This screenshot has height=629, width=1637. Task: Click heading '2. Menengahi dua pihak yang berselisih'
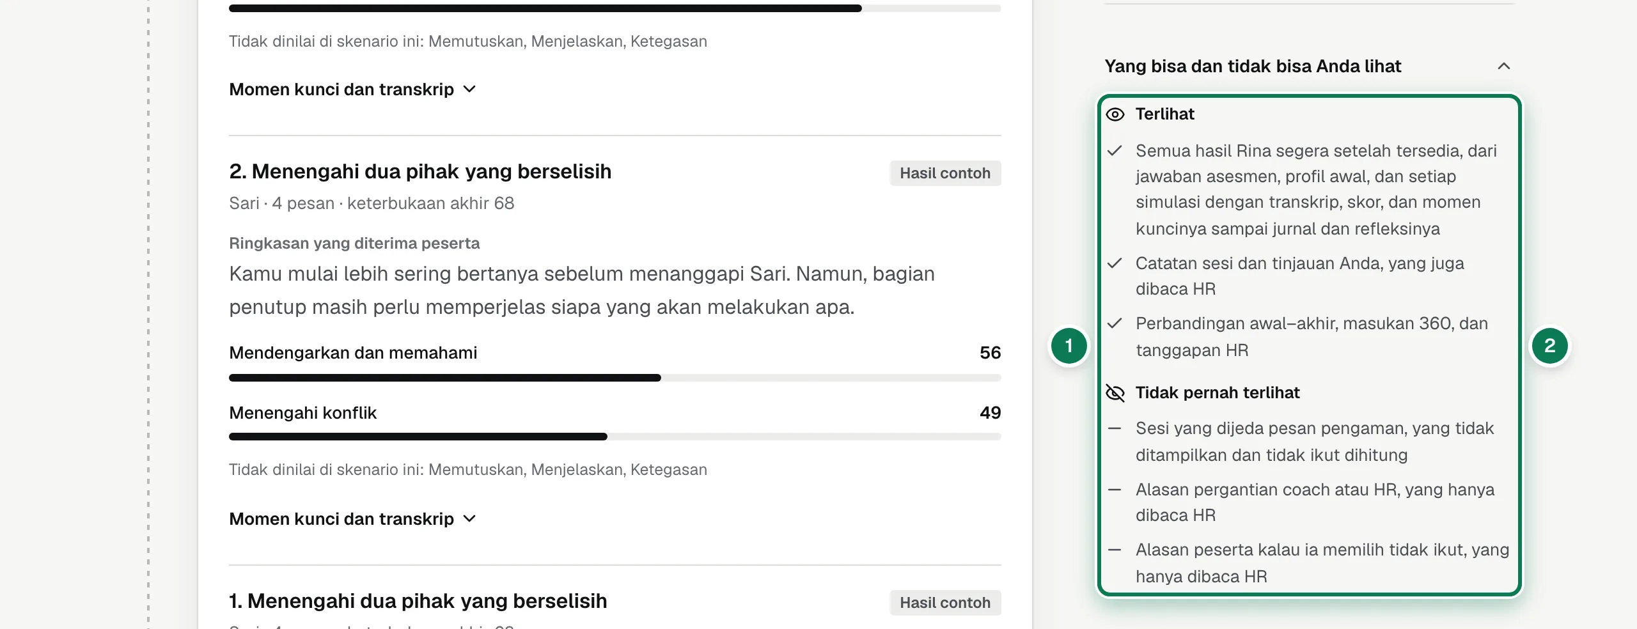coord(420,171)
